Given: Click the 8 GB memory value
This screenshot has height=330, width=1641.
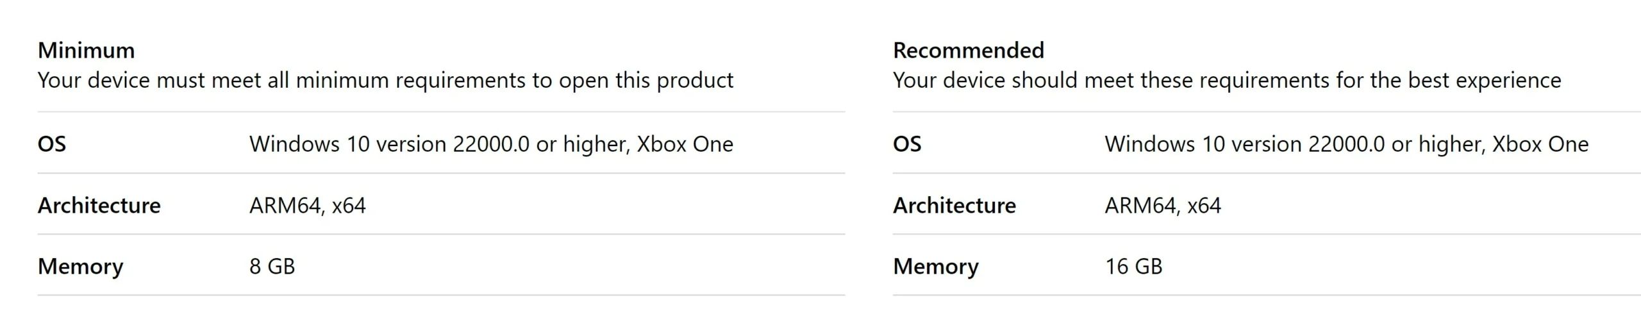Looking at the screenshot, I should (x=272, y=266).
